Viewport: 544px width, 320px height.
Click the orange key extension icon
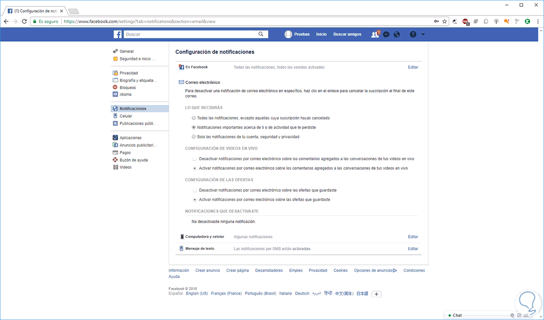pyautogui.click(x=507, y=21)
